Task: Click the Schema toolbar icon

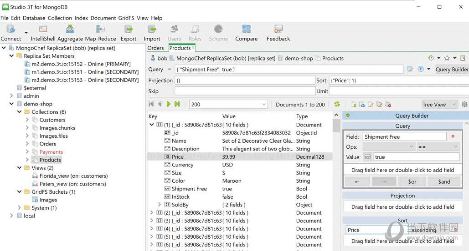Action: pyautogui.click(x=218, y=29)
